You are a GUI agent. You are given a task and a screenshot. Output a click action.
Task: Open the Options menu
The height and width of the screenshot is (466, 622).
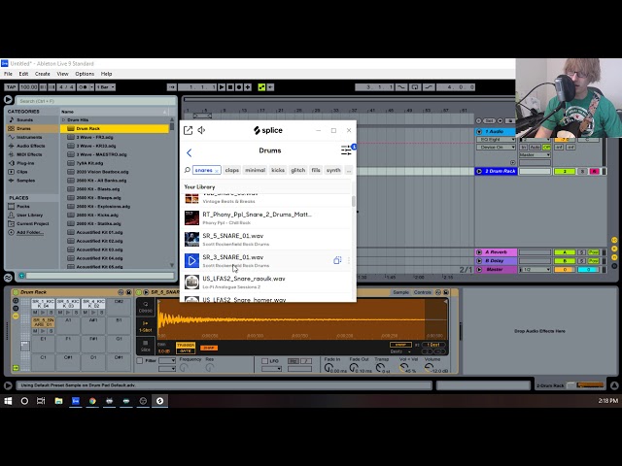click(x=85, y=74)
